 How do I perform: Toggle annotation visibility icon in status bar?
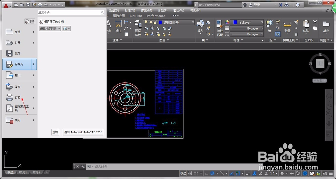(254, 173)
